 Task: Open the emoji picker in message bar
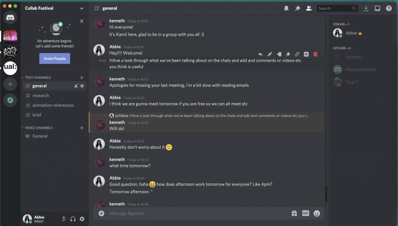coord(317,213)
